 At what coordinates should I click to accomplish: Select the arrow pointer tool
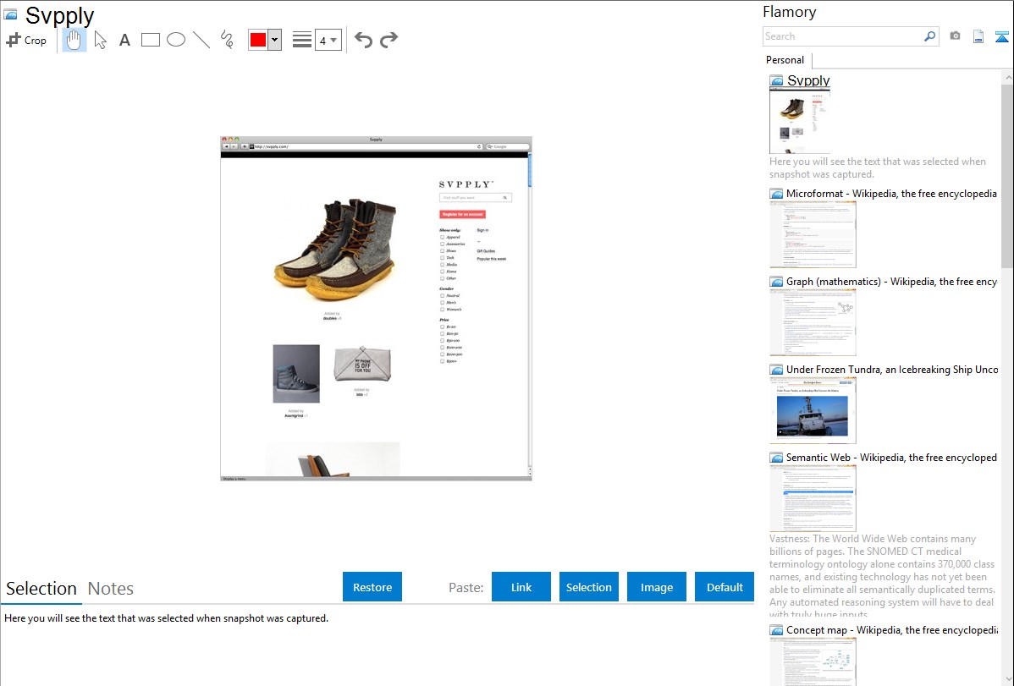coord(100,40)
